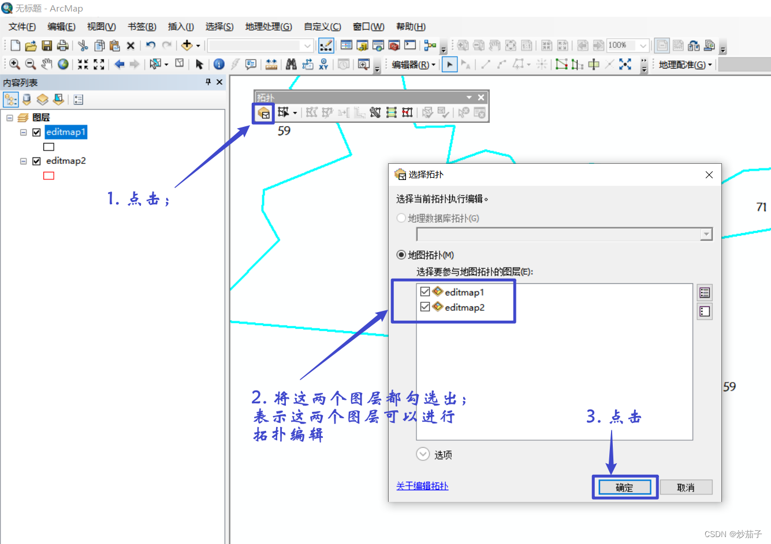Viewport: 771px width, 544px height.
Task: Click the Print icon
Action: pyautogui.click(x=62, y=46)
